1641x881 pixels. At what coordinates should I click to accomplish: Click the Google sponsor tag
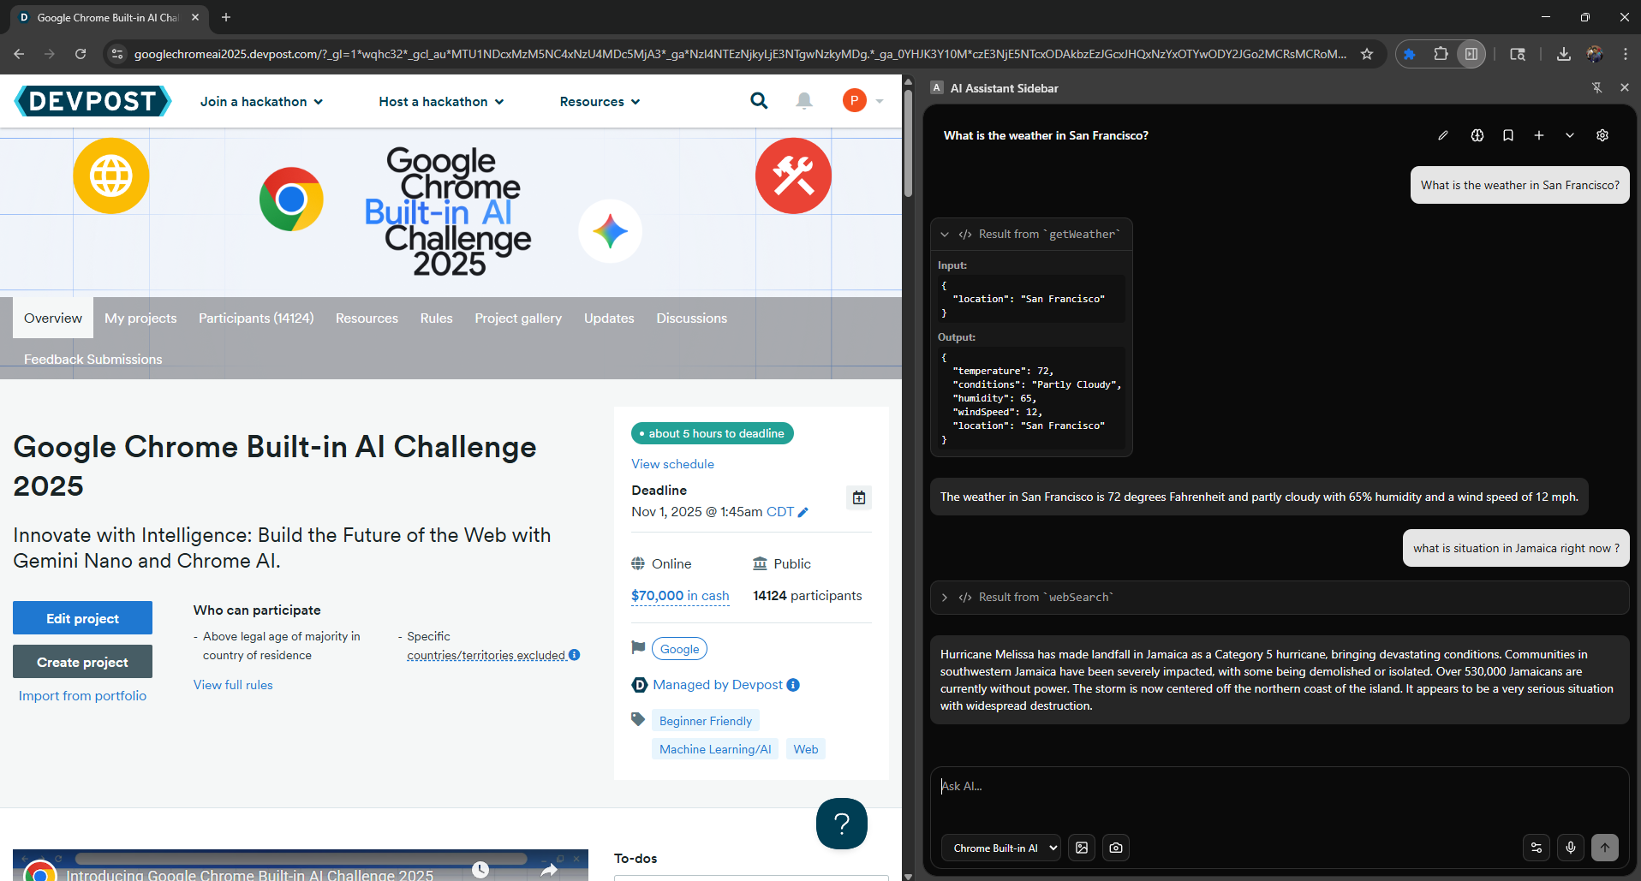click(679, 649)
